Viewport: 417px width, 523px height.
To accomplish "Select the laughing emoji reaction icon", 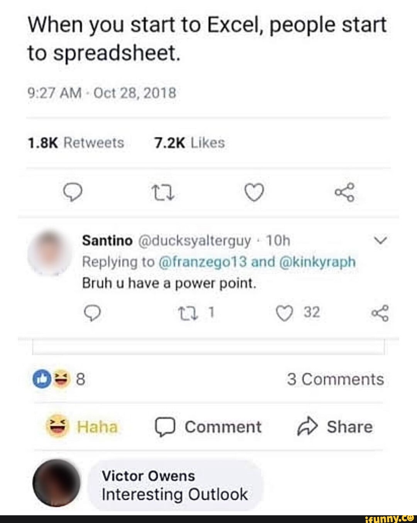I will 61,379.
